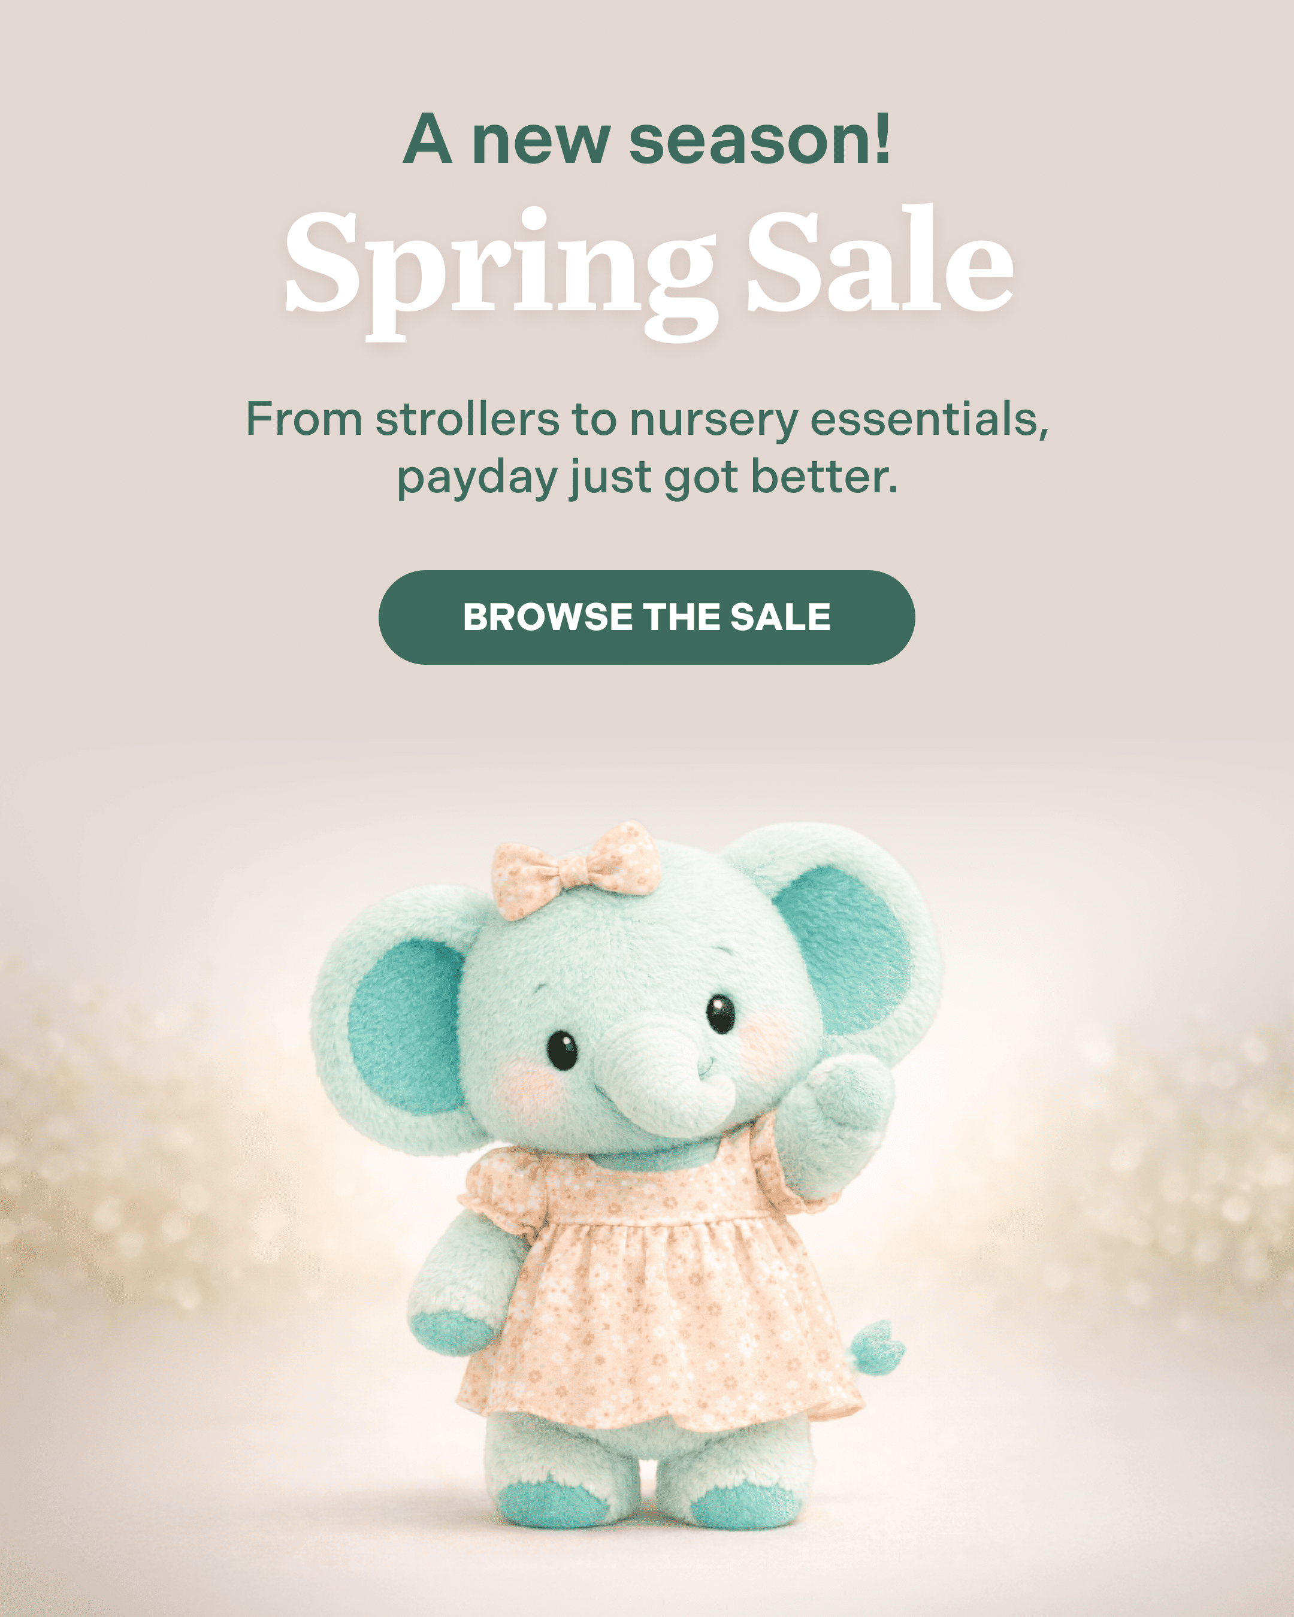The width and height of the screenshot is (1294, 1617).
Task: Click the plush elephant's floral hair bow
Action: (x=576, y=870)
